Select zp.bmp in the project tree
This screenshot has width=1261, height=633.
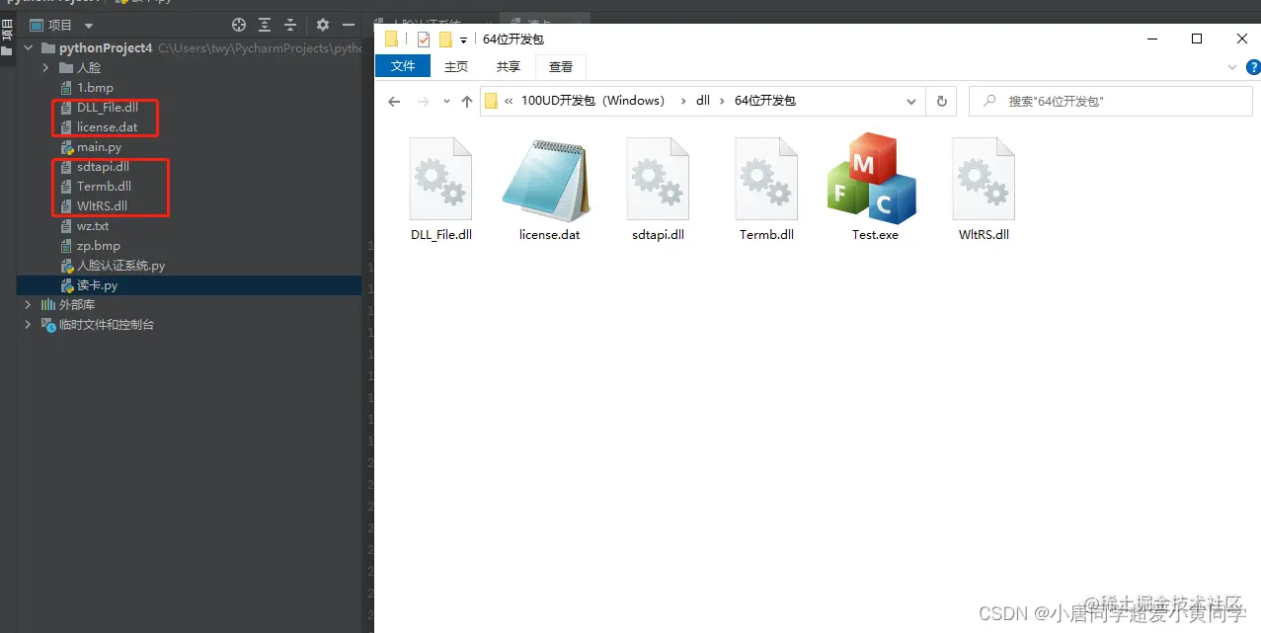pos(98,245)
